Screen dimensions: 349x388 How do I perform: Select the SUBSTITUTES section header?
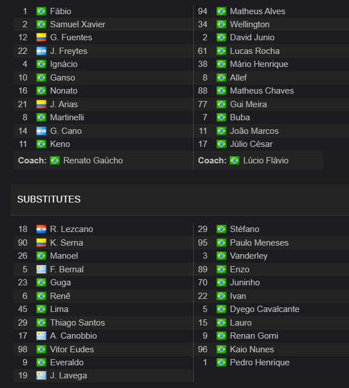click(x=49, y=199)
